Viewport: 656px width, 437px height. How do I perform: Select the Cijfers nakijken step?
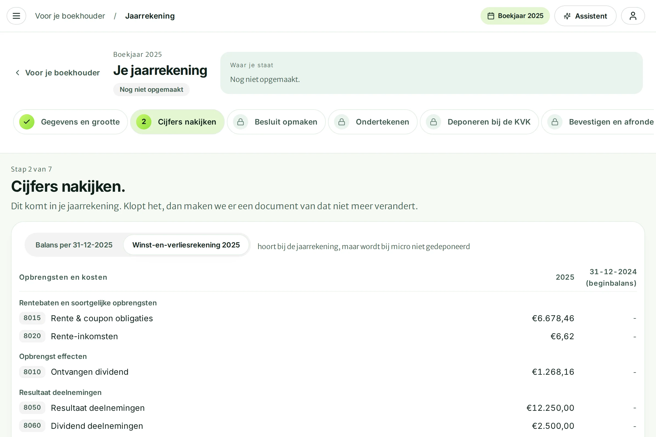click(x=177, y=122)
